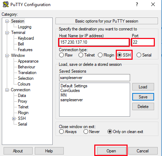Collapse the Terminal tree branch
Screen dimensions: 162x156
7,33
